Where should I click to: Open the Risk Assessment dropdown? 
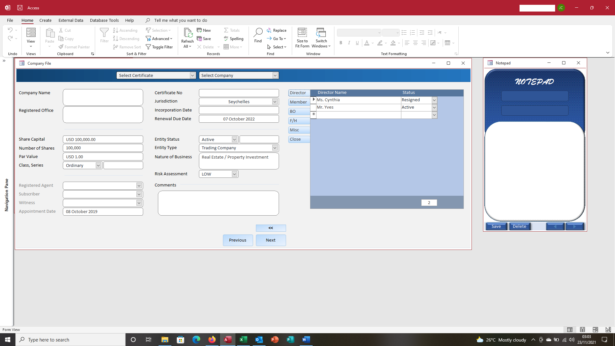(234, 174)
